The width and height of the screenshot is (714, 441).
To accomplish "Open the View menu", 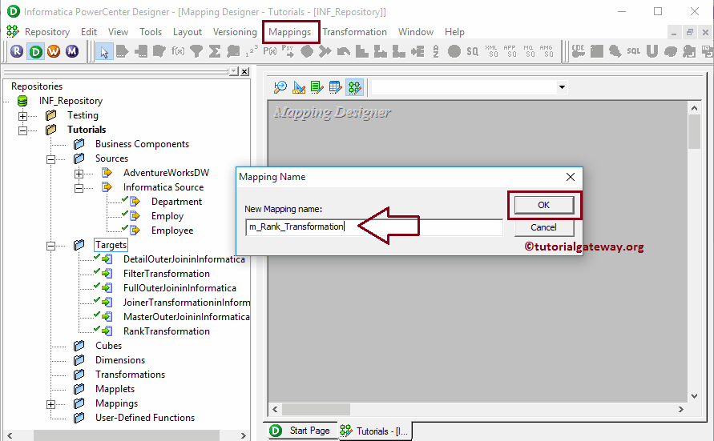I will (x=118, y=32).
